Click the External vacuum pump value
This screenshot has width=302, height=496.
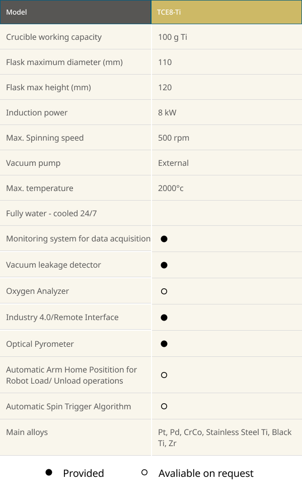pyautogui.click(x=173, y=163)
